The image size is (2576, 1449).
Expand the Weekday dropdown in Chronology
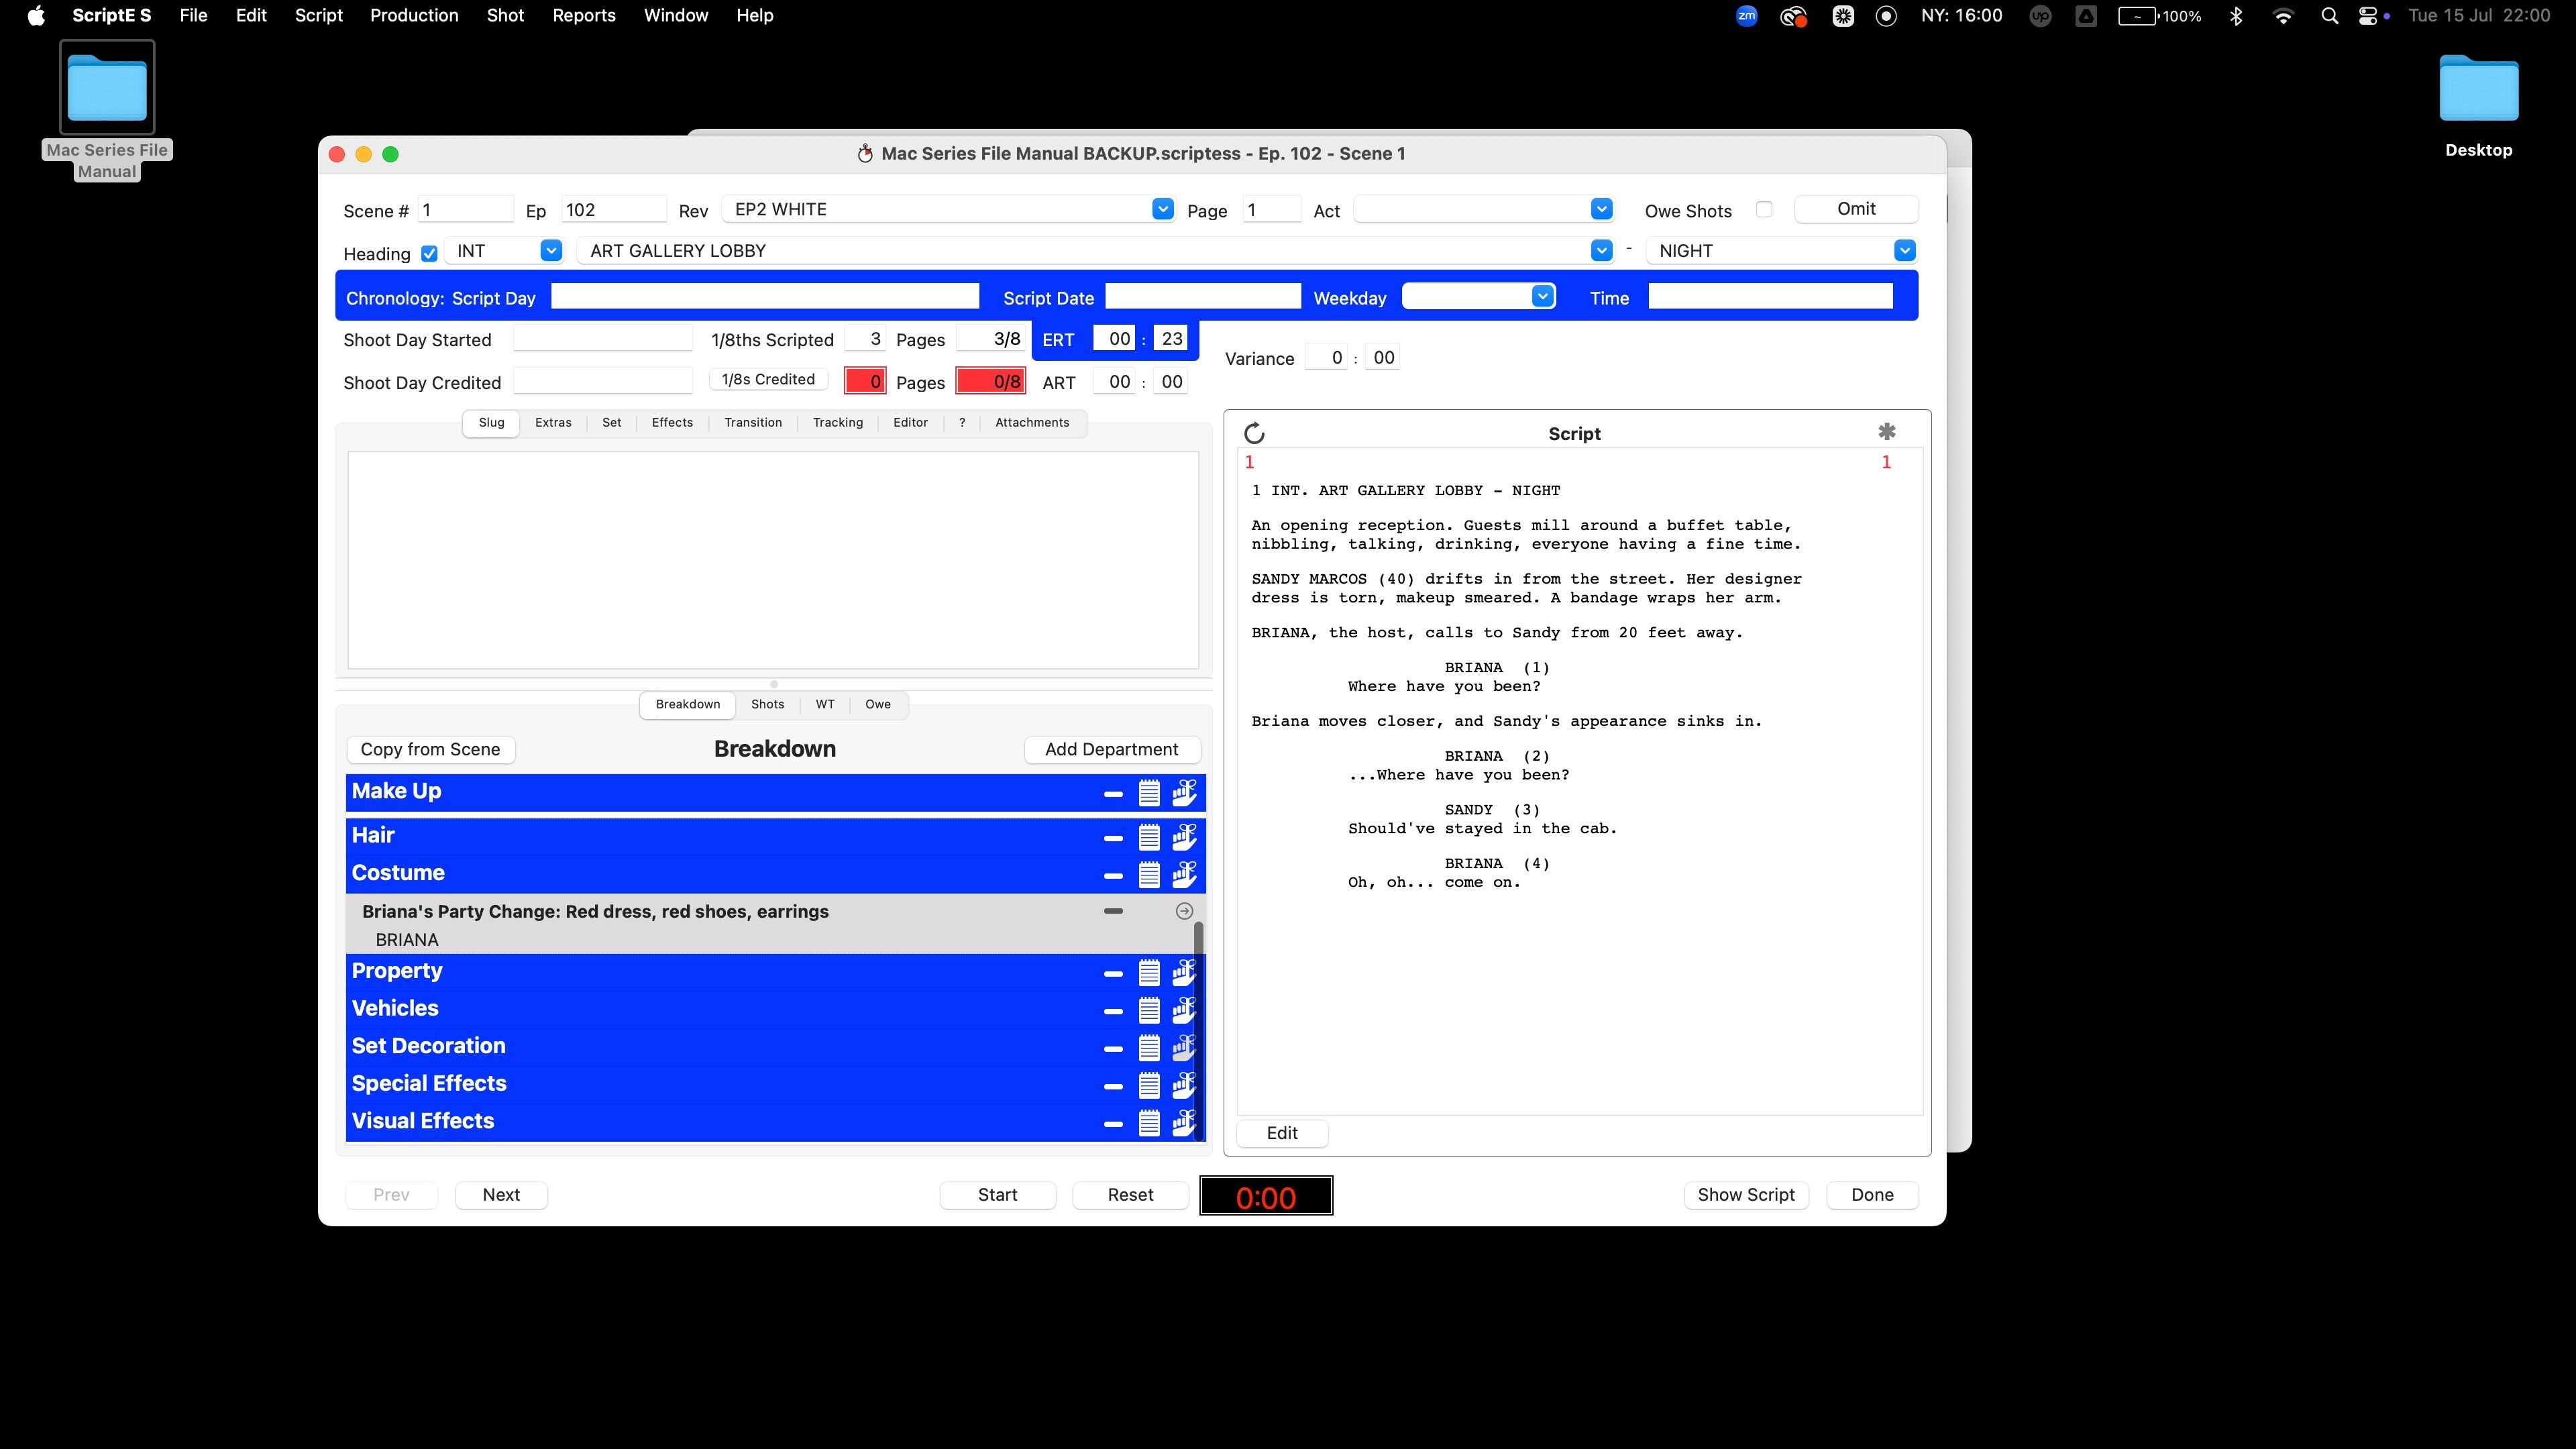click(1542, 297)
